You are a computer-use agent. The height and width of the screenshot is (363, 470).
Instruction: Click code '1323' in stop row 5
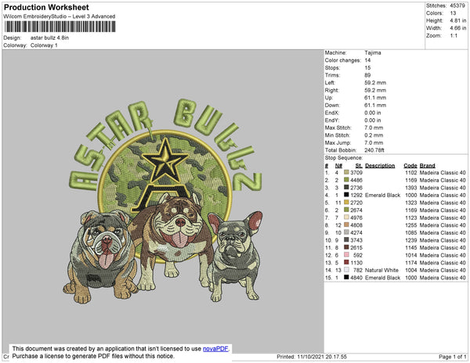coord(410,203)
